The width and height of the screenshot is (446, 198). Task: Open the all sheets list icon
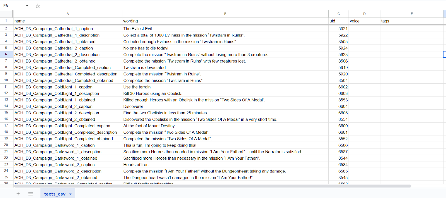tap(31, 194)
